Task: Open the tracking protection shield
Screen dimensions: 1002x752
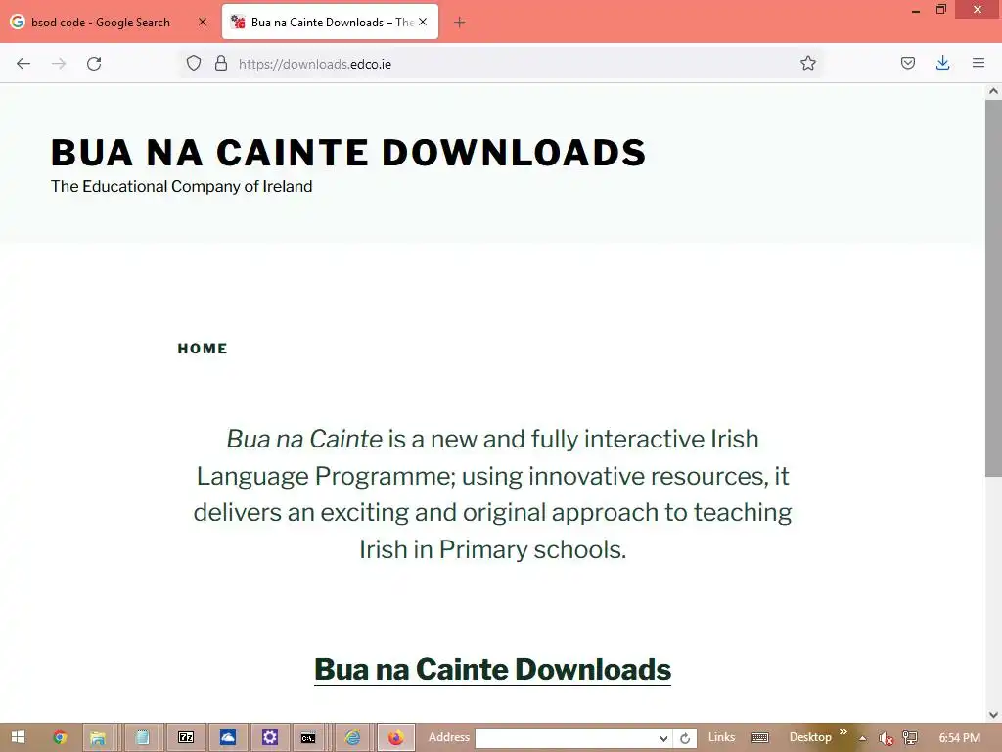Action: pyautogui.click(x=194, y=63)
